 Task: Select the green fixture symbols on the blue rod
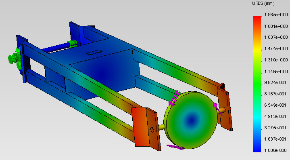point(72,44)
